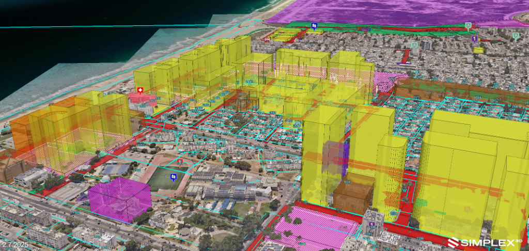The image size is (529, 251).
Task: Click the parcel label 1103
Action: 394,213
